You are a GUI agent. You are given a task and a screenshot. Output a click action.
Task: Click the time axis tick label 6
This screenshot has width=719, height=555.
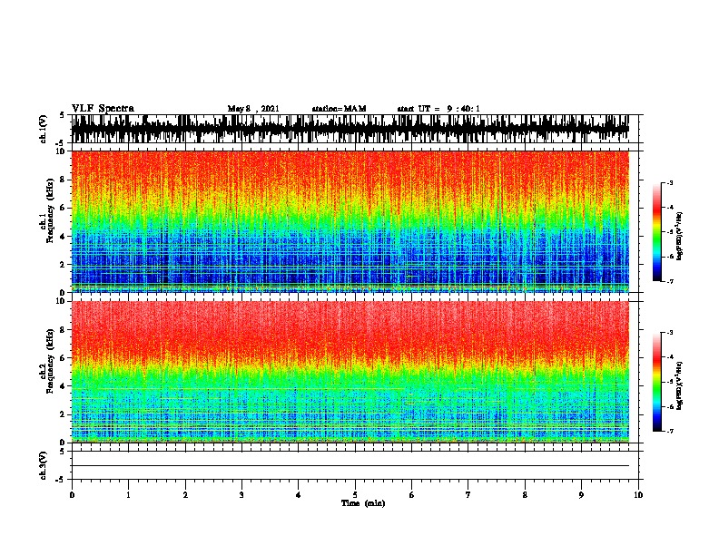pyautogui.click(x=412, y=495)
